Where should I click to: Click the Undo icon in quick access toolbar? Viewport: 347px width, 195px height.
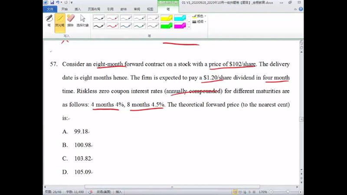(58, 3)
